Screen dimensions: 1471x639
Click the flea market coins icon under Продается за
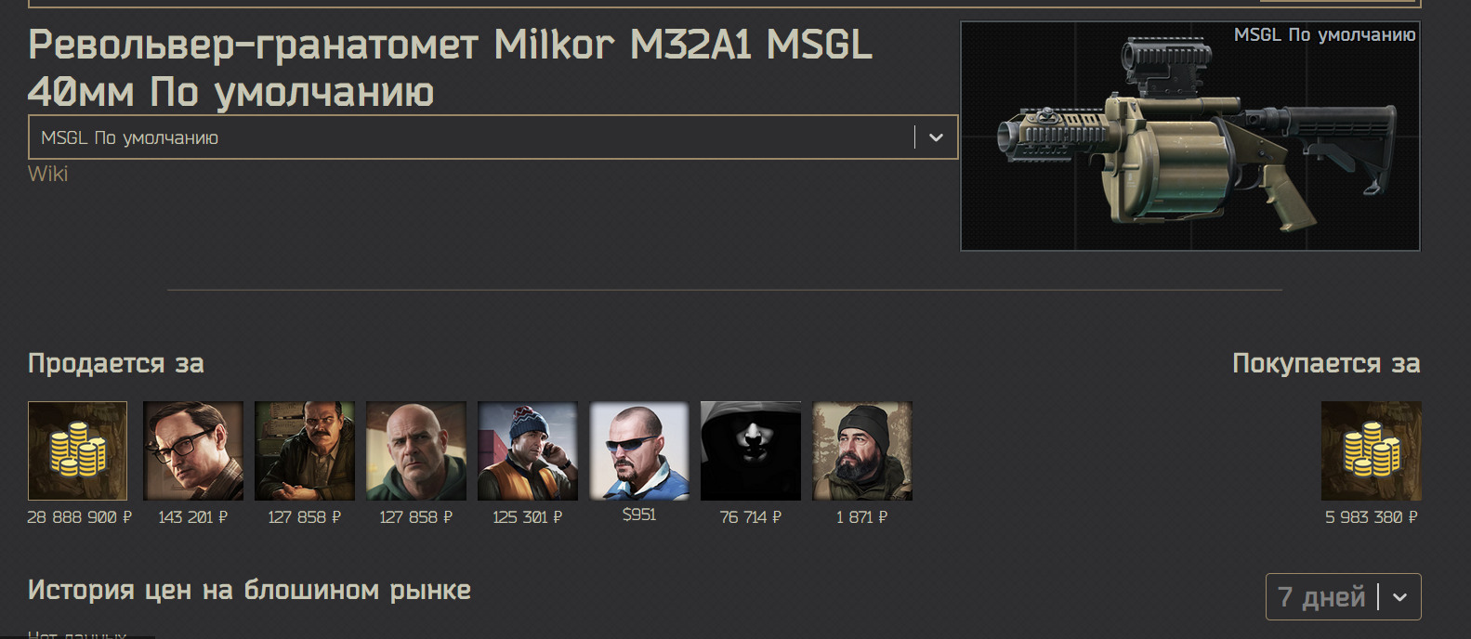point(77,450)
